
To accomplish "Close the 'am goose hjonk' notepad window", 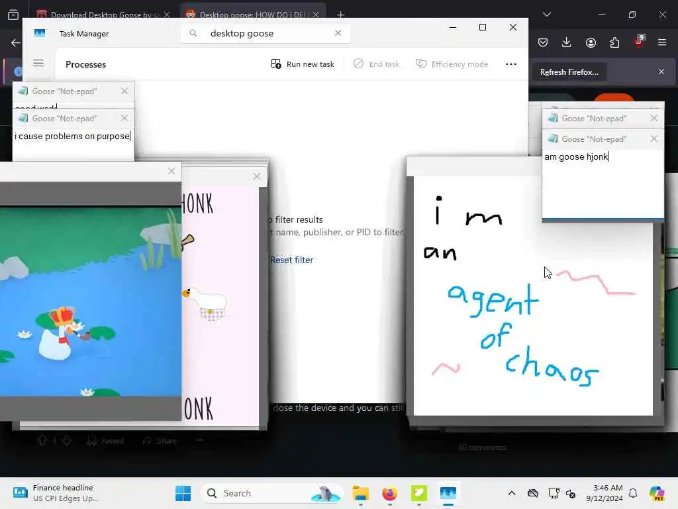I will click(x=654, y=139).
